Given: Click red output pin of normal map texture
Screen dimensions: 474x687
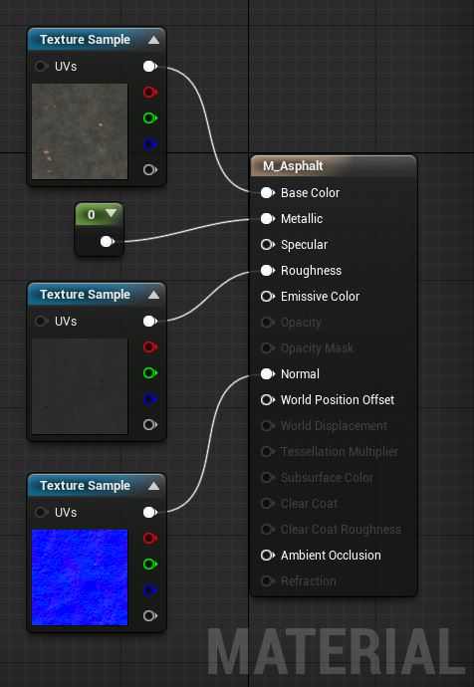Looking at the screenshot, I should [150, 538].
